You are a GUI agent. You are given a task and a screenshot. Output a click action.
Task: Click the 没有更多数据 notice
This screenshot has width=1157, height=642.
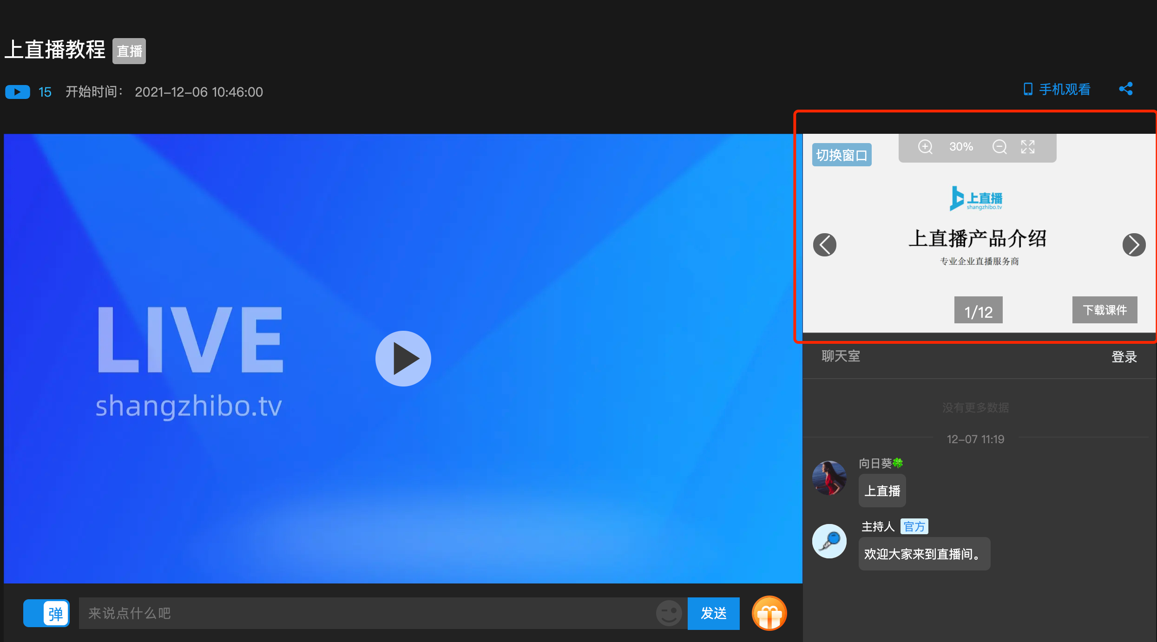[x=975, y=407]
